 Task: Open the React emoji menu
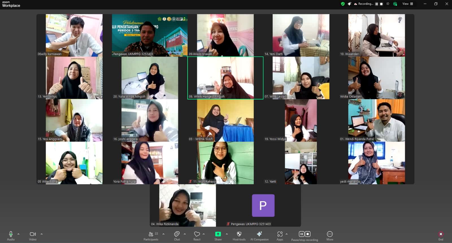point(197,234)
